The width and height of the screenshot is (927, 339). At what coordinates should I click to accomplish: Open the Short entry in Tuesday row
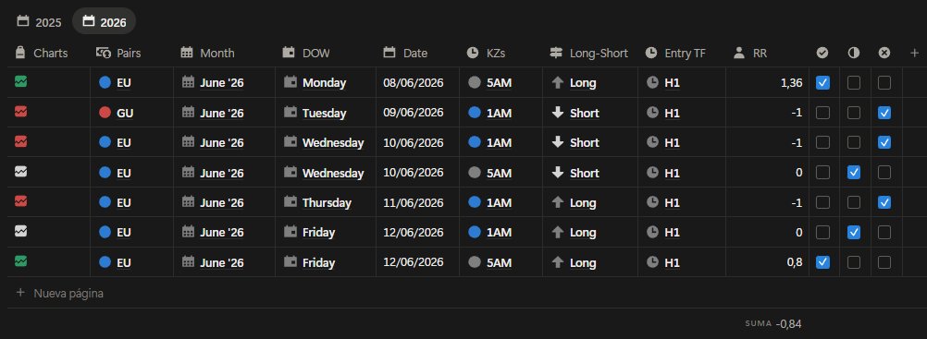(585, 113)
